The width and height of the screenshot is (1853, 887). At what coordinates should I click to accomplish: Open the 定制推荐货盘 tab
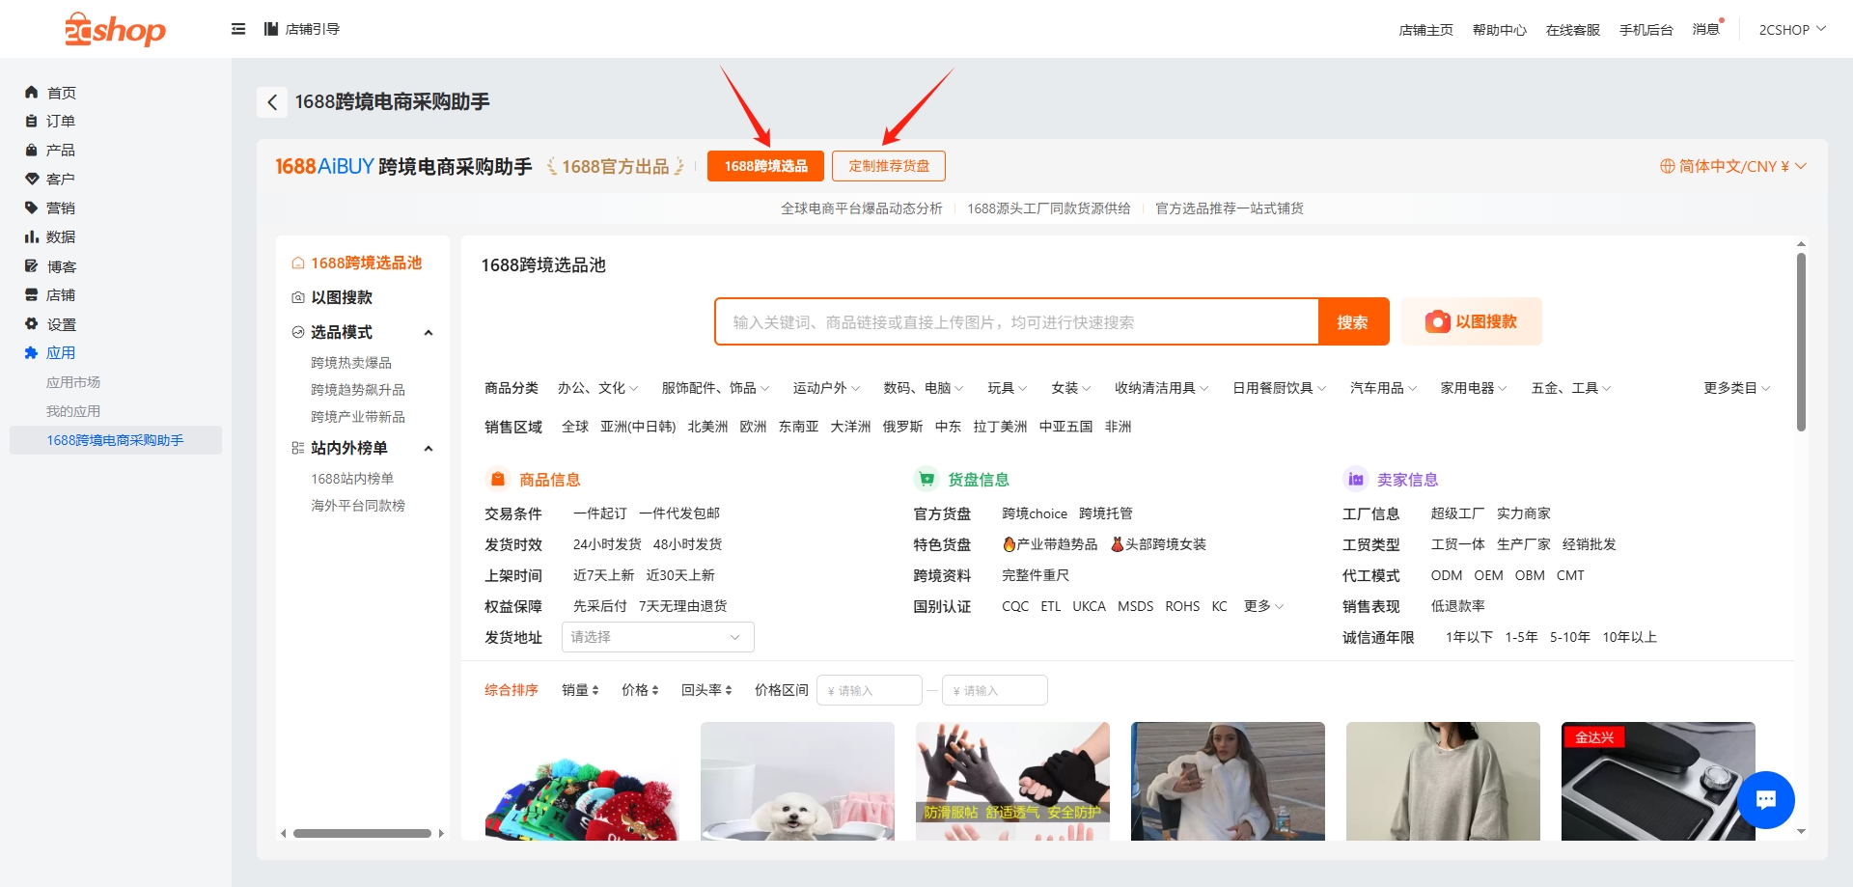tap(888, 166)
